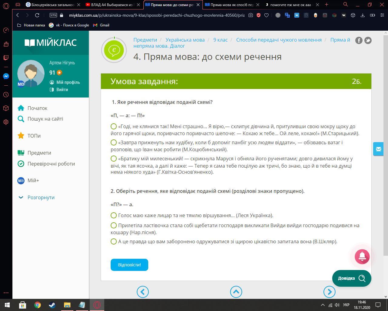Image resolution: width=388 pixels, height=311 pixels.
Task: Click the up arrow round button
Action: click(236, 292)
